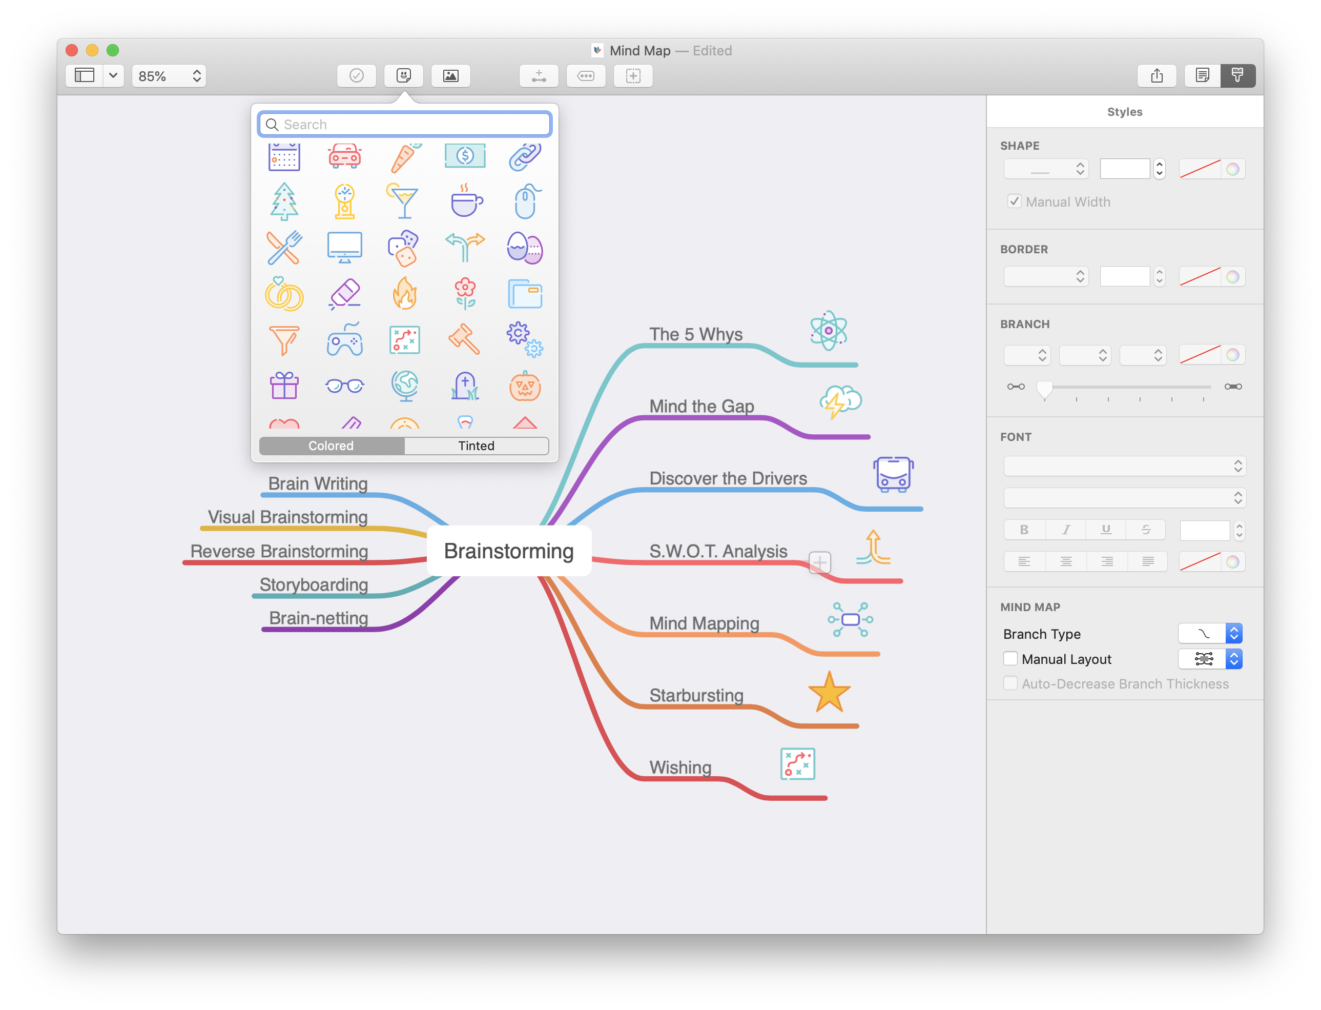Click the Search input field in icon picker

[x=406, y=124]
